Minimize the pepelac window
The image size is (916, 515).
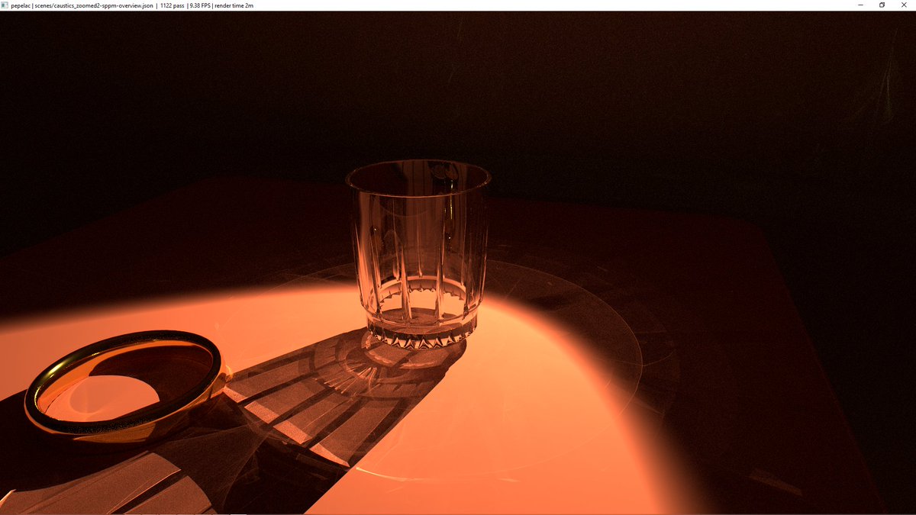tap(860, 5)
